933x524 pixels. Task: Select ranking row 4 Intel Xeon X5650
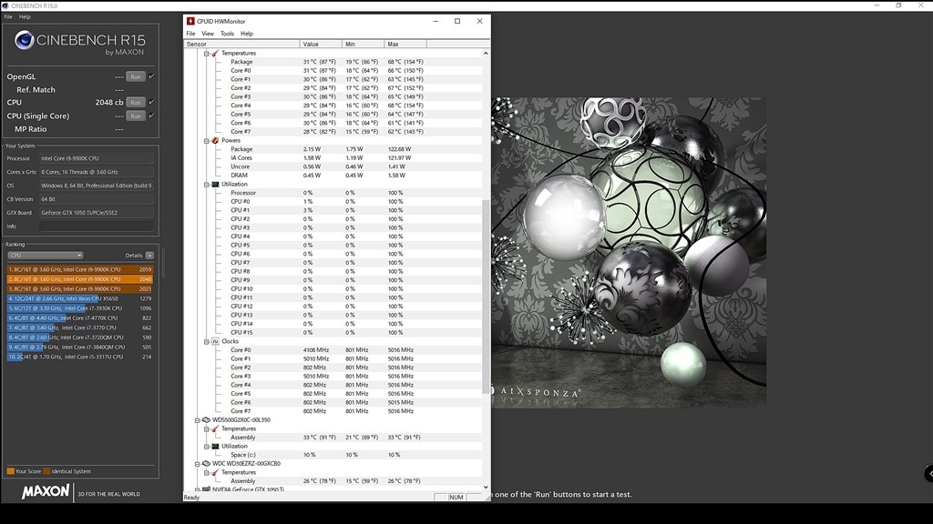tap(80, 298)
